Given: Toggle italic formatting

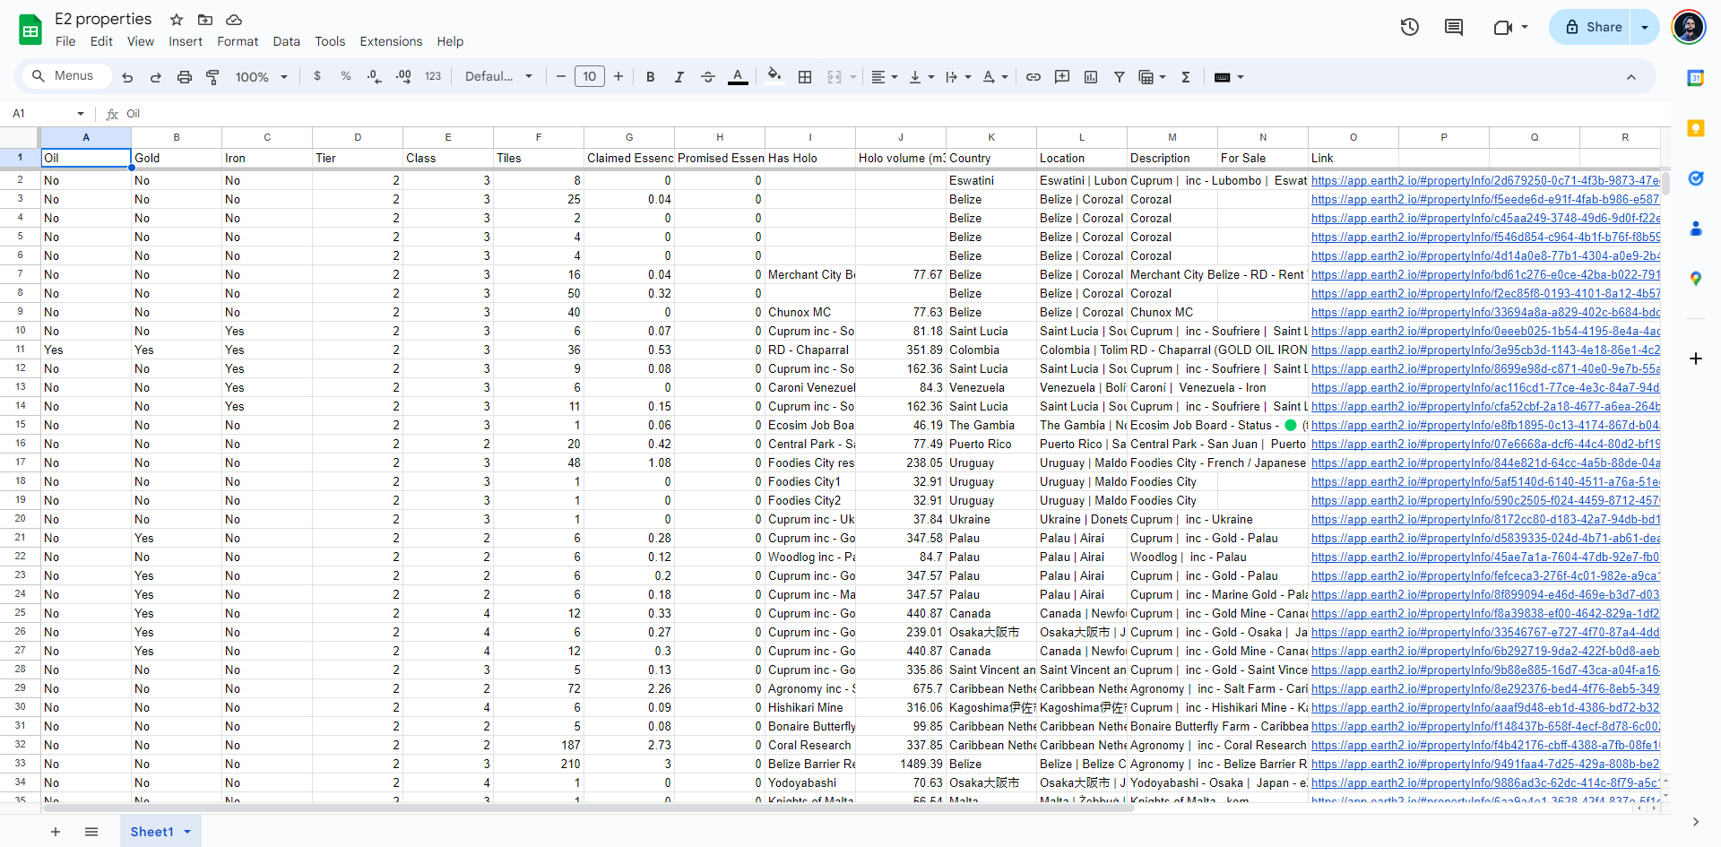Looking at the screenshot, I should point(679,77).
